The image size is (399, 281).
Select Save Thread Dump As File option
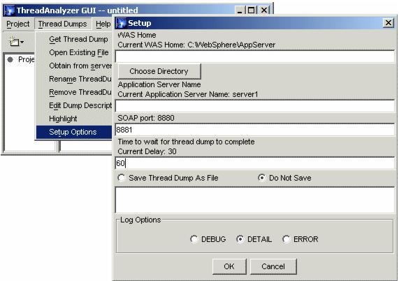click(122, 178)
